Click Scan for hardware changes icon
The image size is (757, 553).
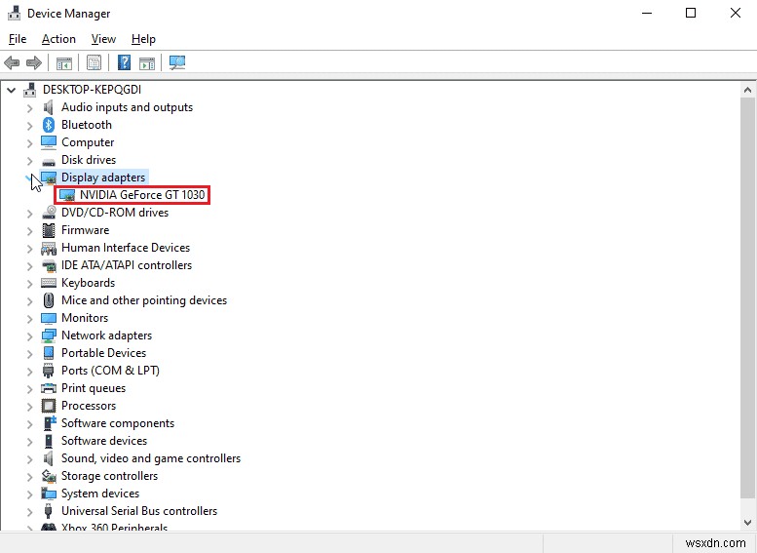(177, 62)
